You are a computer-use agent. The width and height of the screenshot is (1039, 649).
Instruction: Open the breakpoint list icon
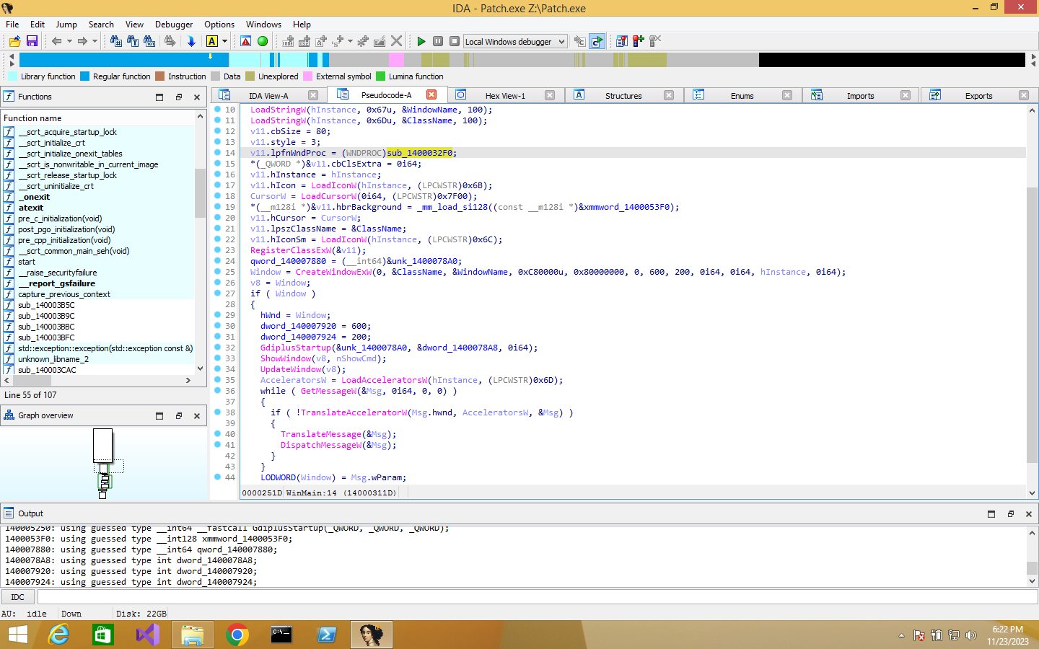[622, 41]
